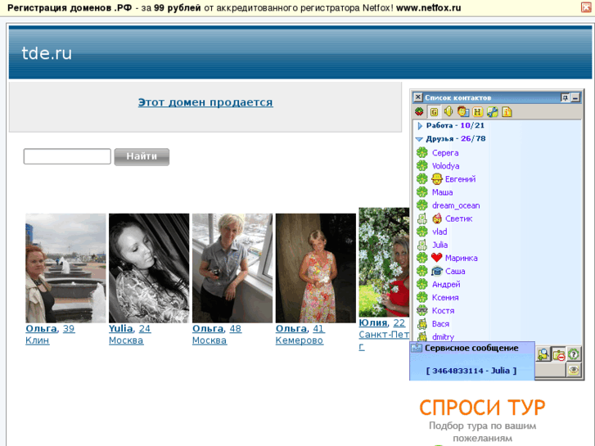Expand the Работа contact group arrow
Image resolution: width=595 pixels, height=446 pixels.
point(420,126)
